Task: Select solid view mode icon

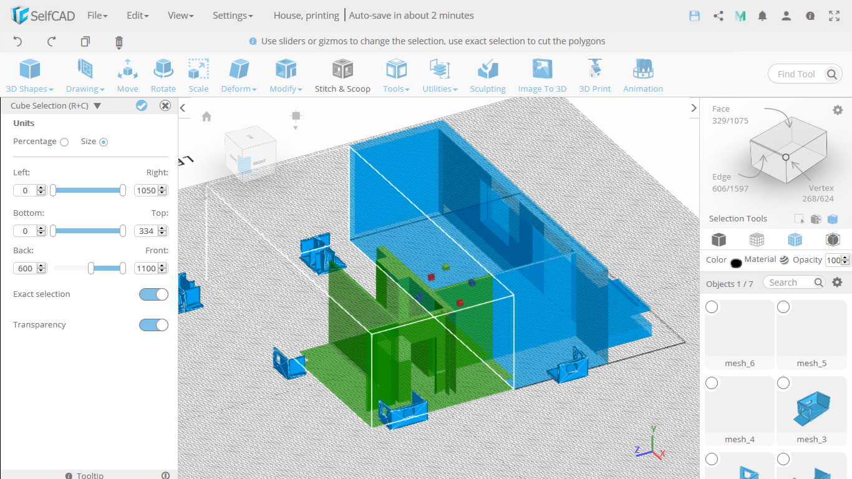Action: (x=719, y=239)
